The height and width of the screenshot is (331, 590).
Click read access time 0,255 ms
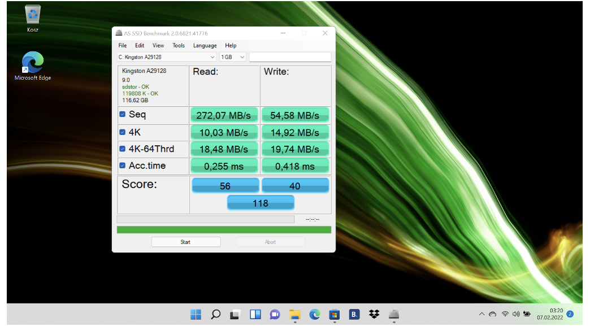coord(224,166)
